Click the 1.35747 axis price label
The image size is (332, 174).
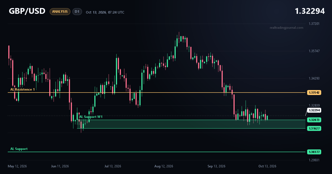pos(314,51)
